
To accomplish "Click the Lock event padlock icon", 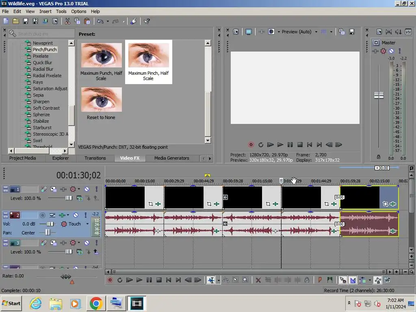I will [307, 280].
